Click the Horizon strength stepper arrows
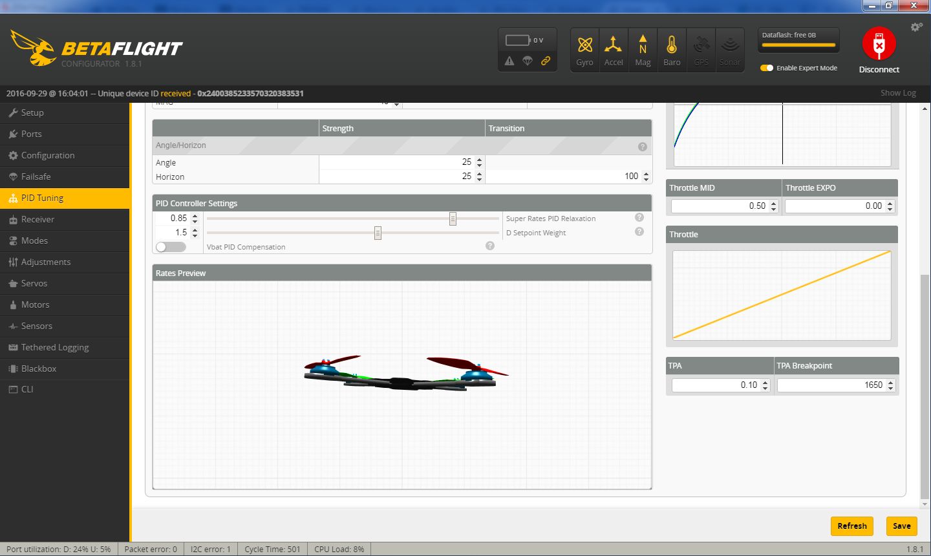 point(479,176)
